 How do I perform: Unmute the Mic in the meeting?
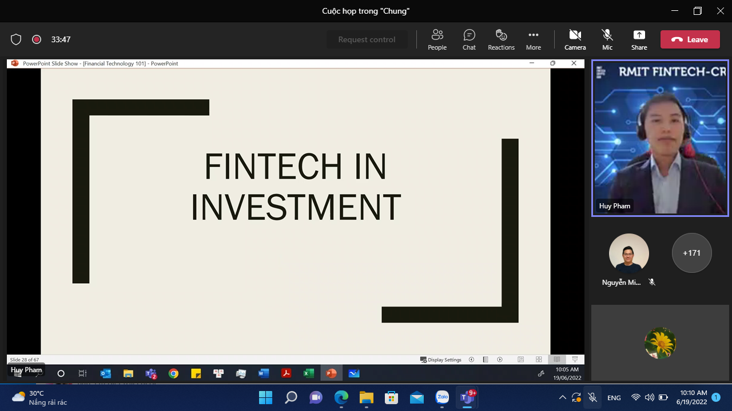[x=607, y=39]
